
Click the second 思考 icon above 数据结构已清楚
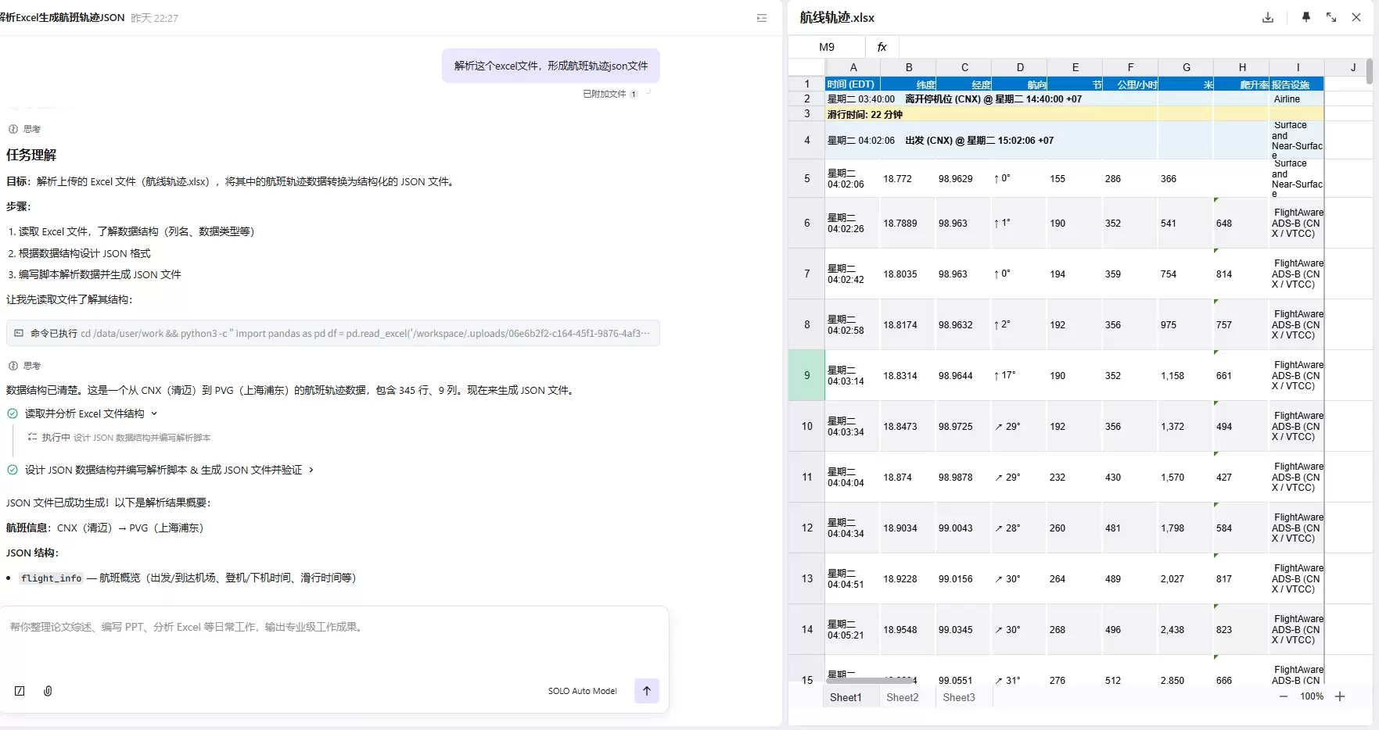(x=13, y=366)
